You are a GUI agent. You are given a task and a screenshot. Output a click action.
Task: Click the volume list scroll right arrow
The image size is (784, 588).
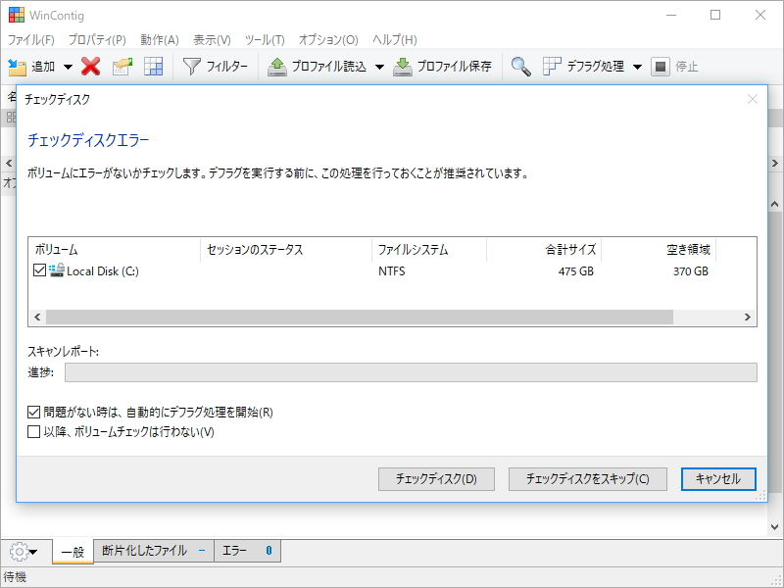pyautogui.click(x=748, y=317)
